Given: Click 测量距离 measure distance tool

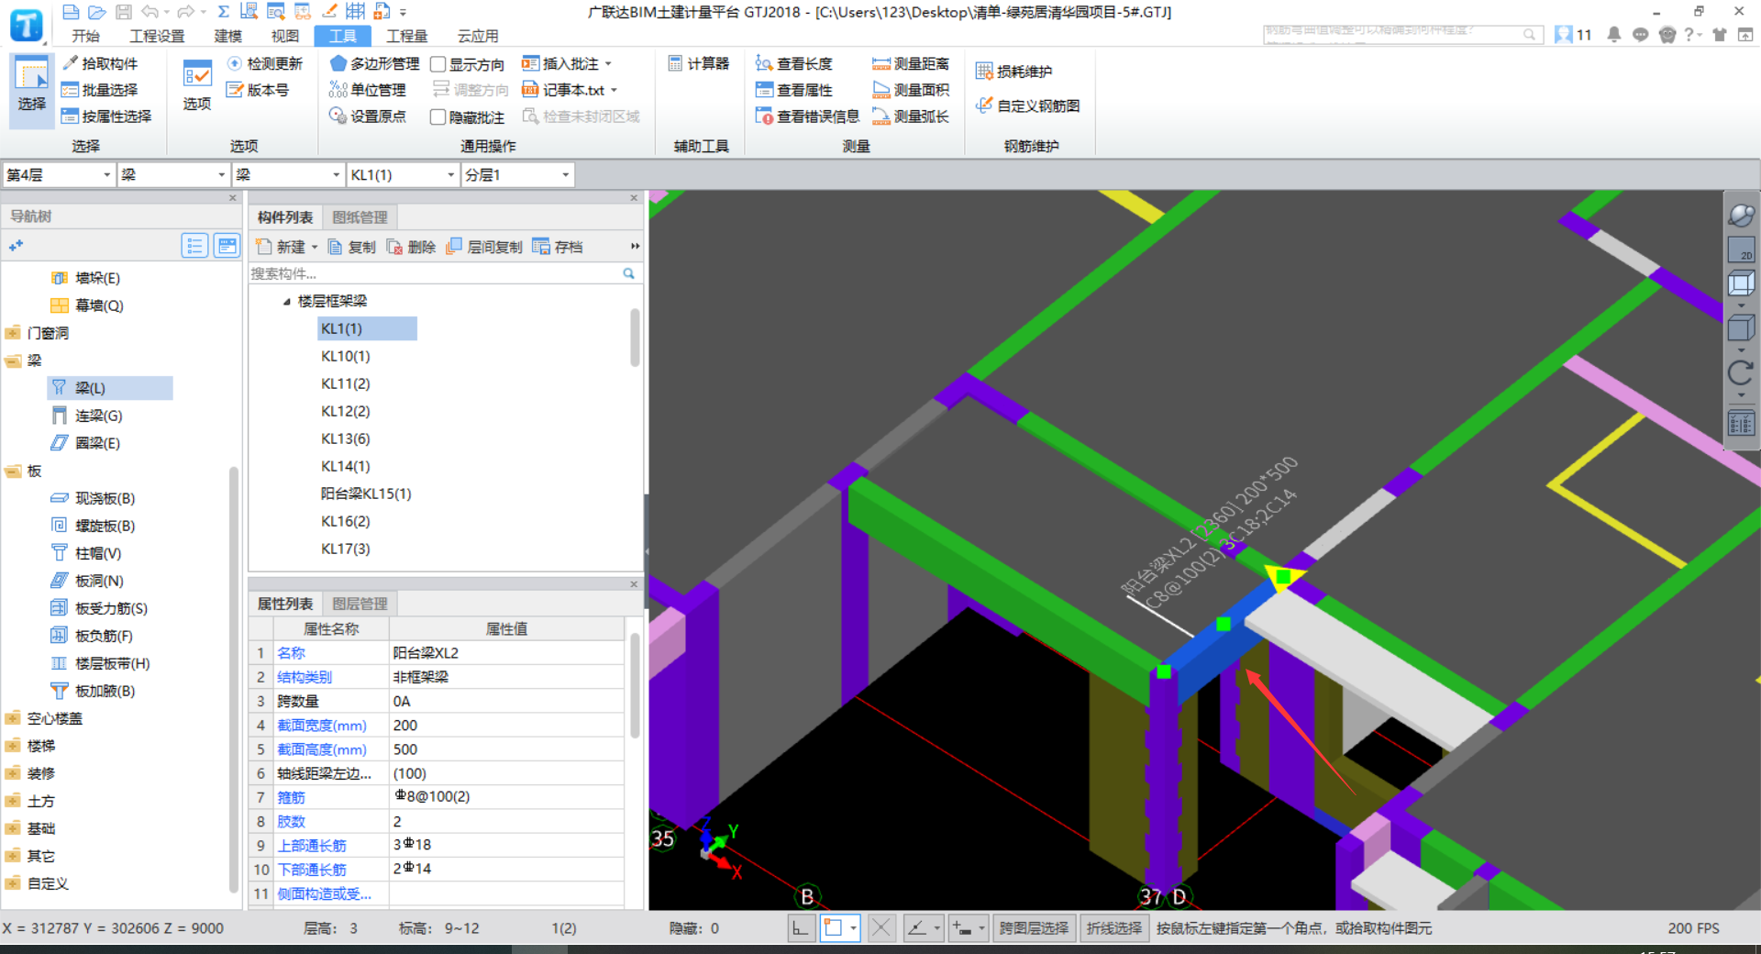Looking at the screenshot, I should click(911, 63).
